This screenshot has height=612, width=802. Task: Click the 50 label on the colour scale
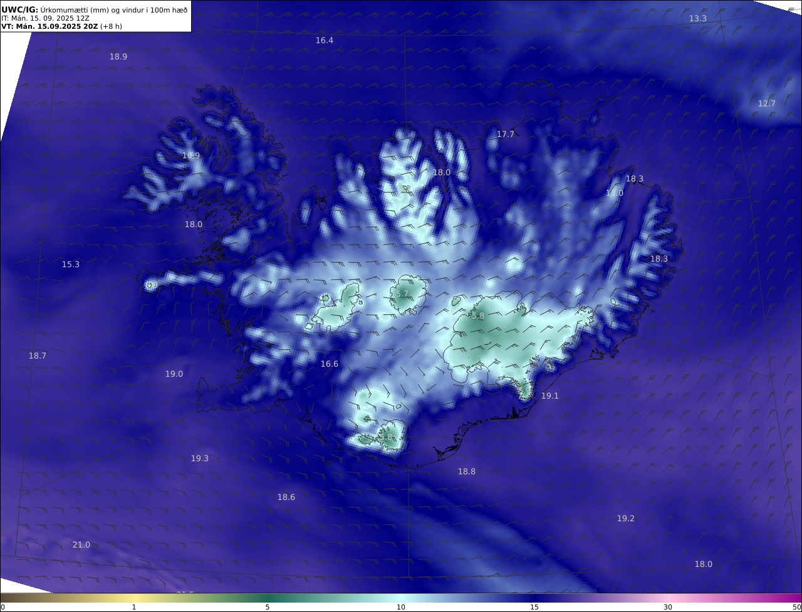click(796, 607)
